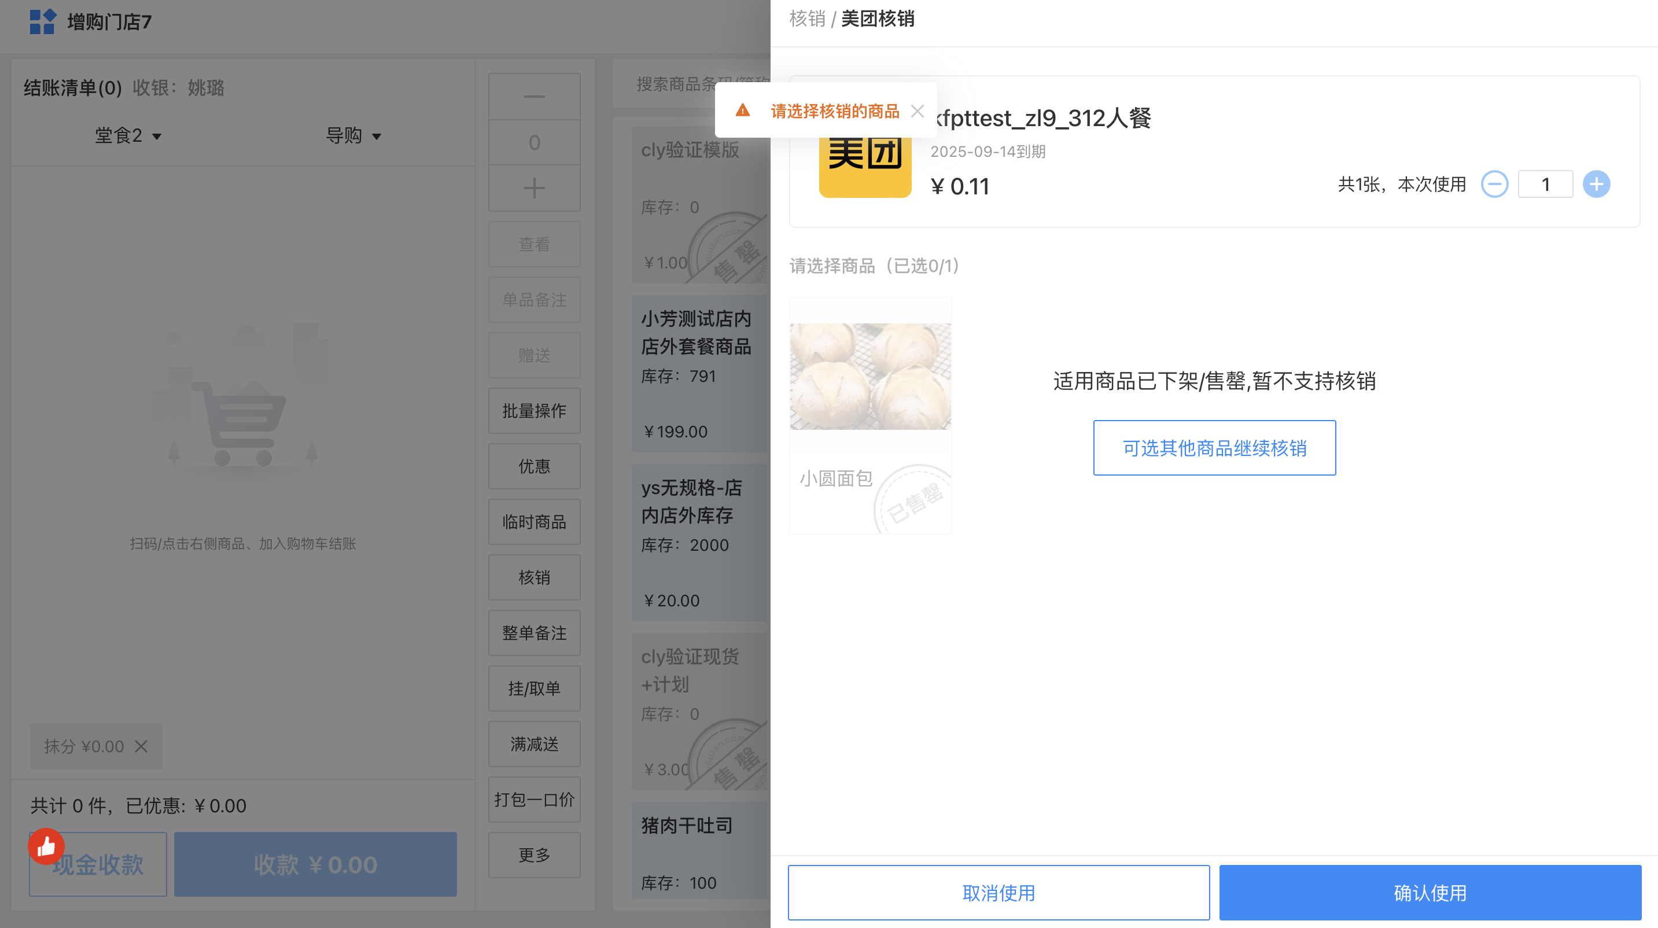Click the coupon usage quantity input field

tap(1545, 185)
